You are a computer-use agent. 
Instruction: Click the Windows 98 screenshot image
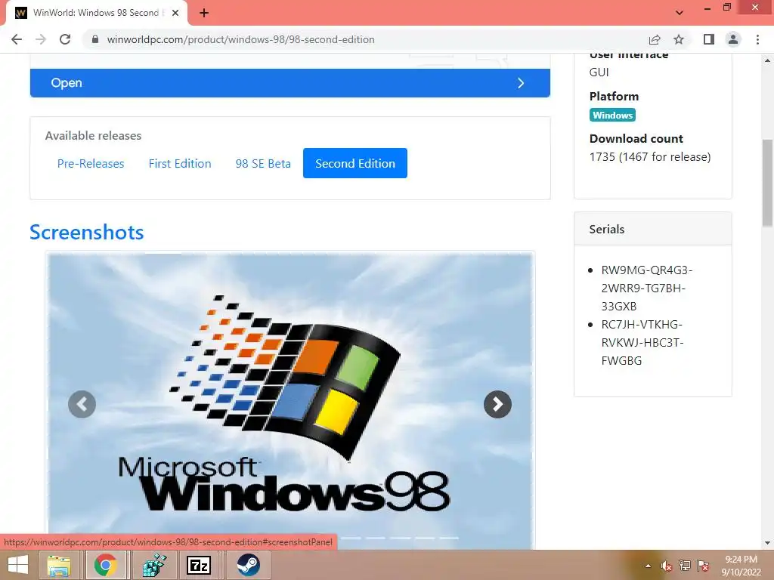(x=290, y=400)
